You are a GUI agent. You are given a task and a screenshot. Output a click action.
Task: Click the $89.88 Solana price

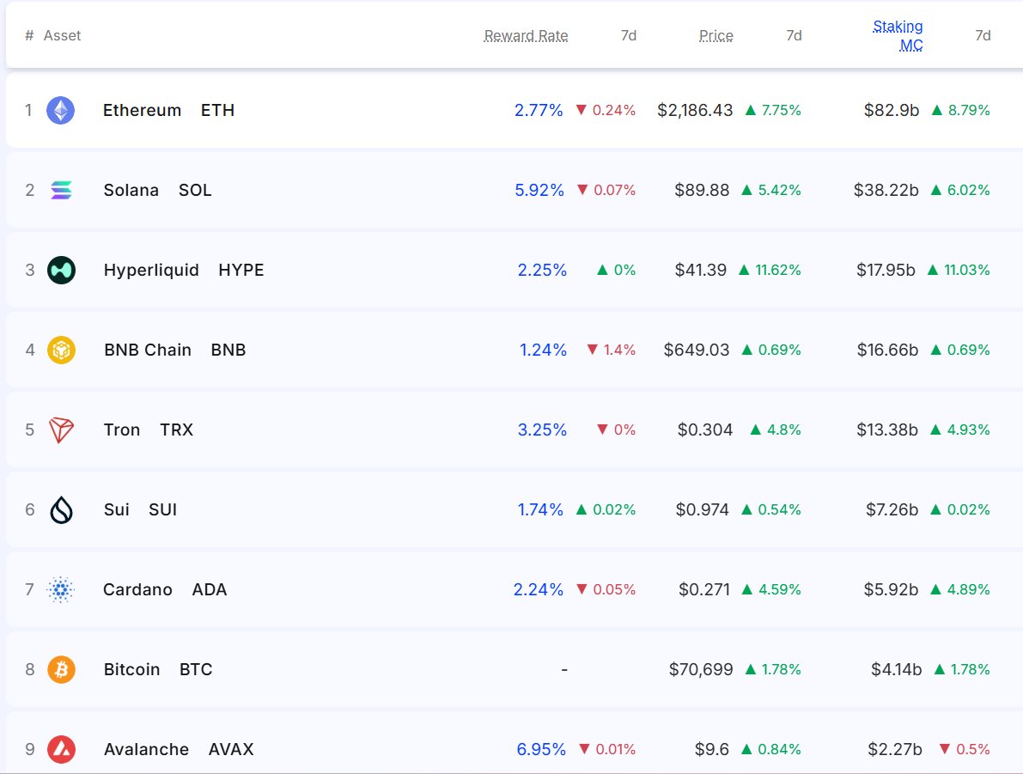click(702, 190)
